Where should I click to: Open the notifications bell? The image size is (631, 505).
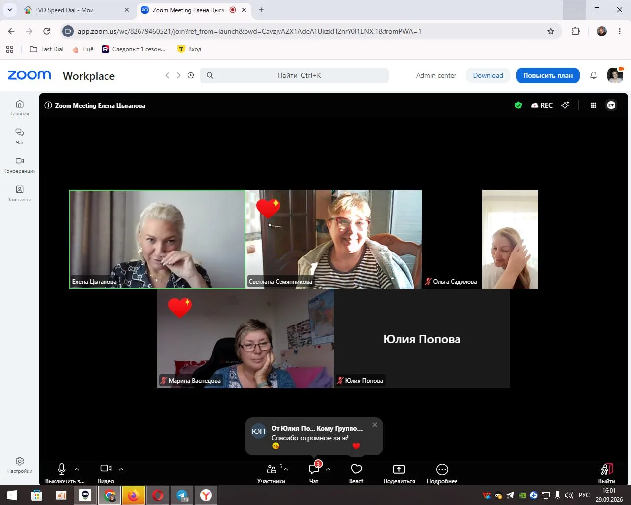(594, 75)
